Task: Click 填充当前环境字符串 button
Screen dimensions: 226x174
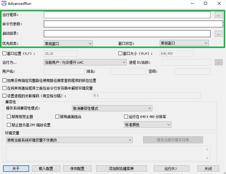Action: [173, 140]
